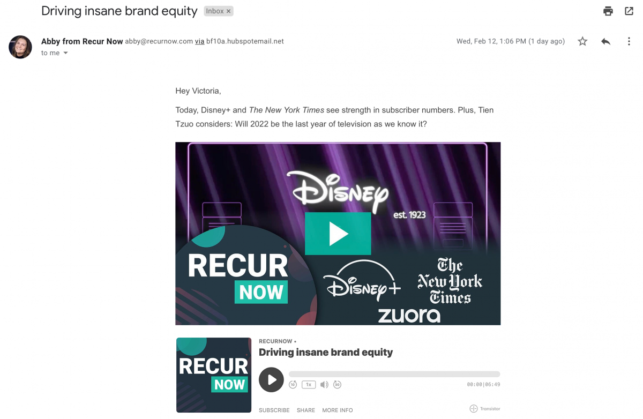Open the SUBSCRIBE link in the player
The height and width of the screenshot is (419, 643).
274,410
